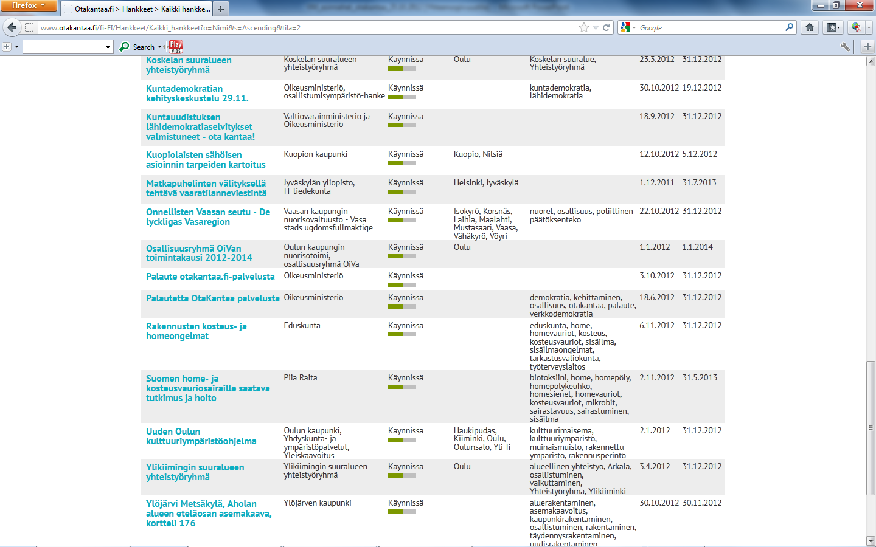The width and height of the screenshot is (876, 547).
Task: Open Kuopiolaisten sähköisen asioinnin link
Action: click(x=206, y=160)
